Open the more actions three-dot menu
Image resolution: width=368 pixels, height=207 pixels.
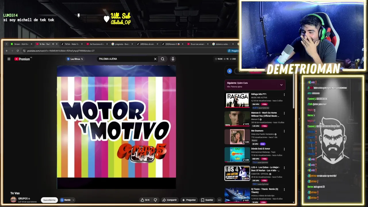219,200
